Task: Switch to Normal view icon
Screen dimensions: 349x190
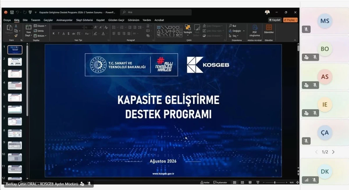Action: pos(234,182)
